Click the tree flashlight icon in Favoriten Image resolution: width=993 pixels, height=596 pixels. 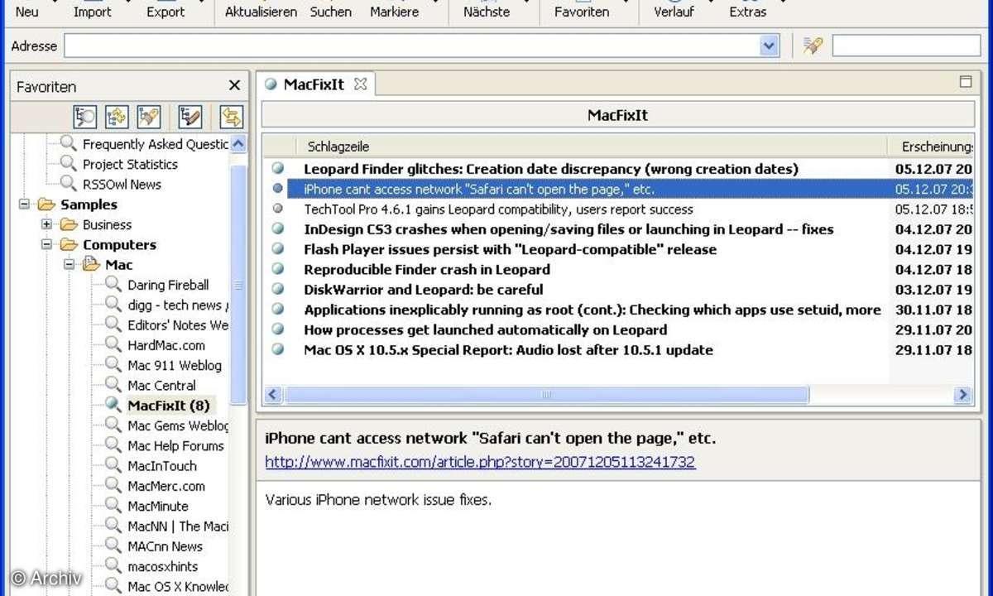pos(149,117)
